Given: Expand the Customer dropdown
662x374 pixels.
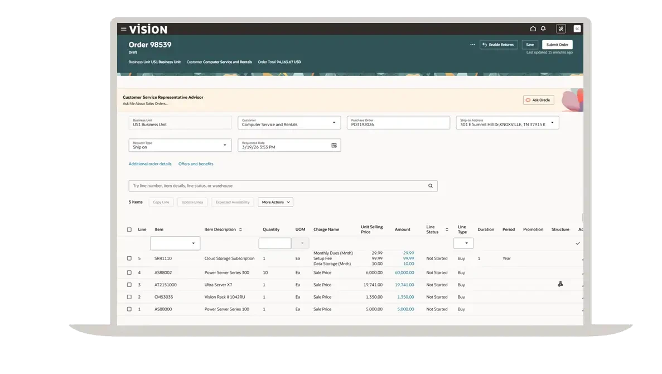Looking at the screenshot, I should [x=334, y=123].
